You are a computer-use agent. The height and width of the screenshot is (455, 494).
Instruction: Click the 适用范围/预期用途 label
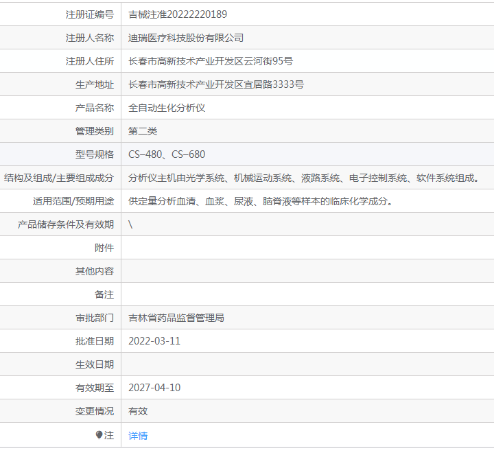(x=73, y=201)
